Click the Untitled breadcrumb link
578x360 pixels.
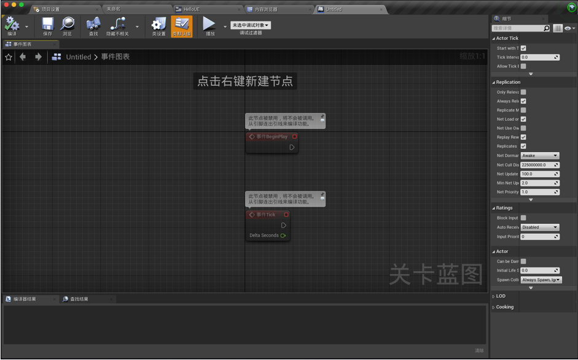[78, 57]
